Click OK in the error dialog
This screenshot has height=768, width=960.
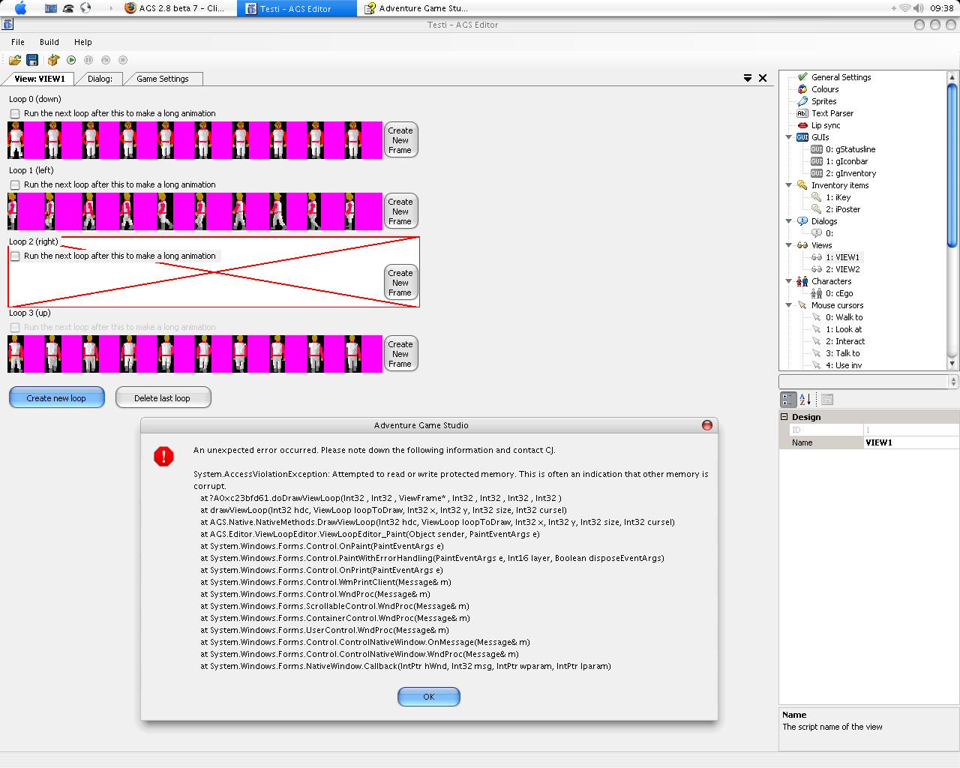[x=429, y=697]
